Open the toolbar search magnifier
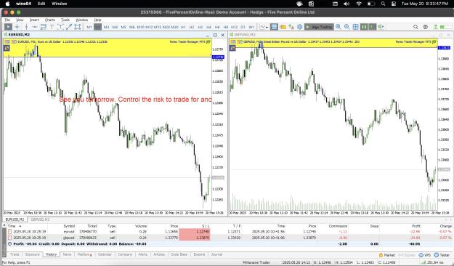454x266 pixels. (x=416, y=27)
